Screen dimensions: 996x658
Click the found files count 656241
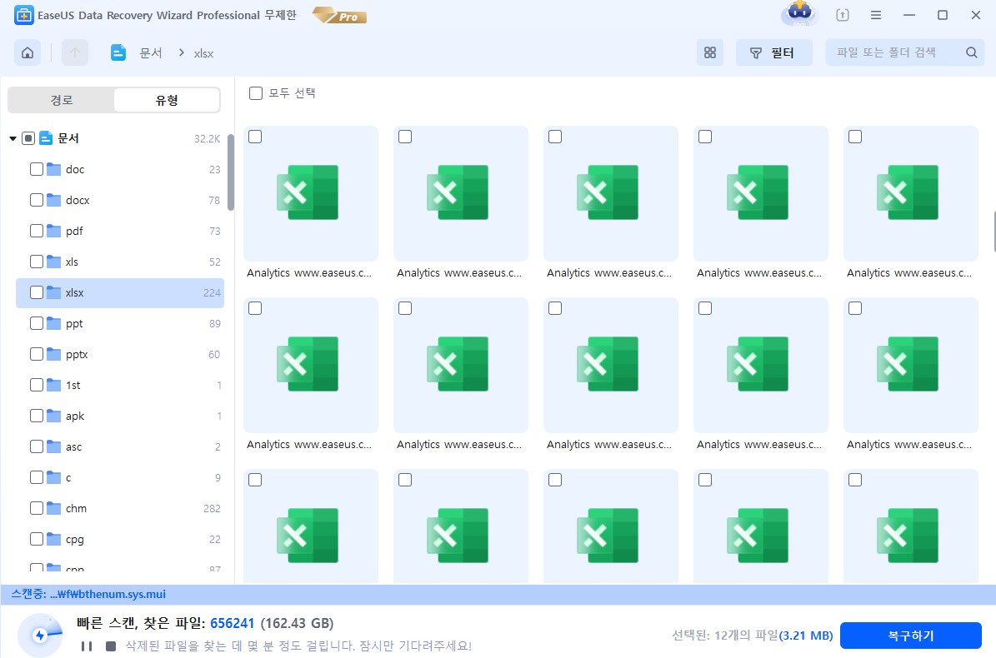coord(233,623)
